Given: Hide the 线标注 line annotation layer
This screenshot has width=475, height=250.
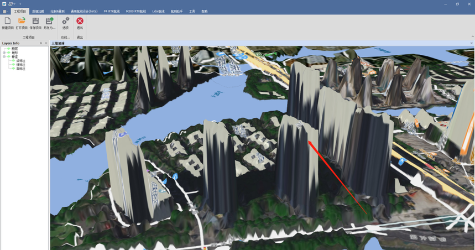Looking at the screenshot, I should click(13, 65).
